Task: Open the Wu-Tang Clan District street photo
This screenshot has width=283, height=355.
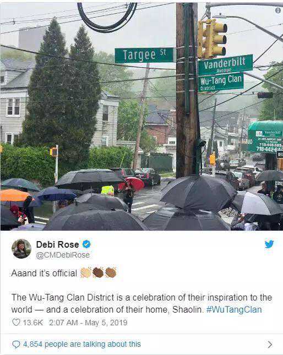Action: [x=141, y=116]
